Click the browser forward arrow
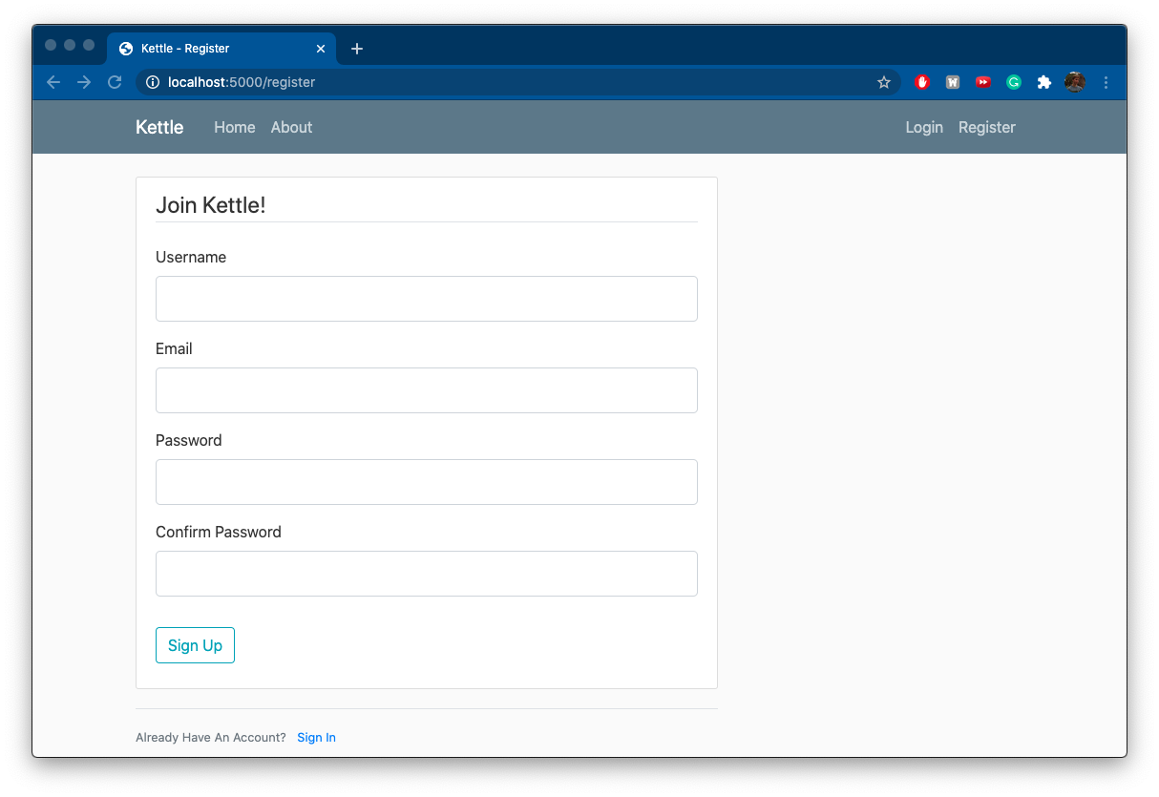 point(84,82)
